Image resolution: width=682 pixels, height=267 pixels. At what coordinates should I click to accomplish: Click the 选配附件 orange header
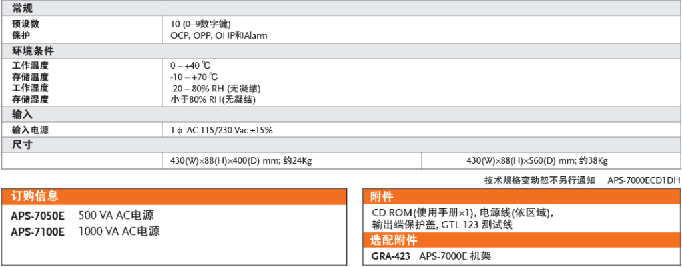coord(521,240)
